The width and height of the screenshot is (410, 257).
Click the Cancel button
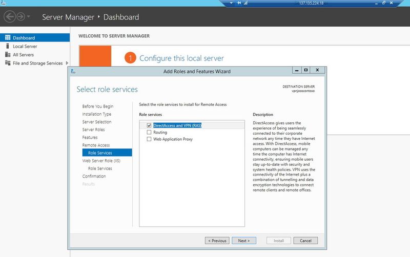[x=305, y=241]
